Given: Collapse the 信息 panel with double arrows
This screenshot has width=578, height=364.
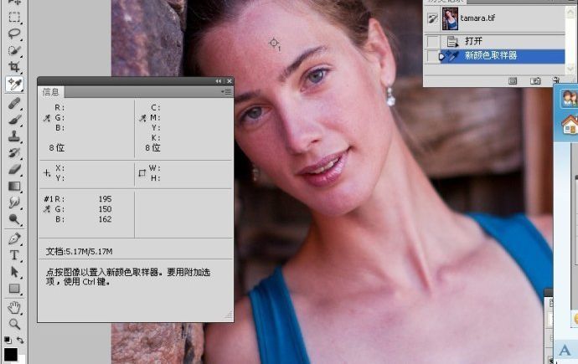Looking at the screenshot, I should [x=219, y=81].
